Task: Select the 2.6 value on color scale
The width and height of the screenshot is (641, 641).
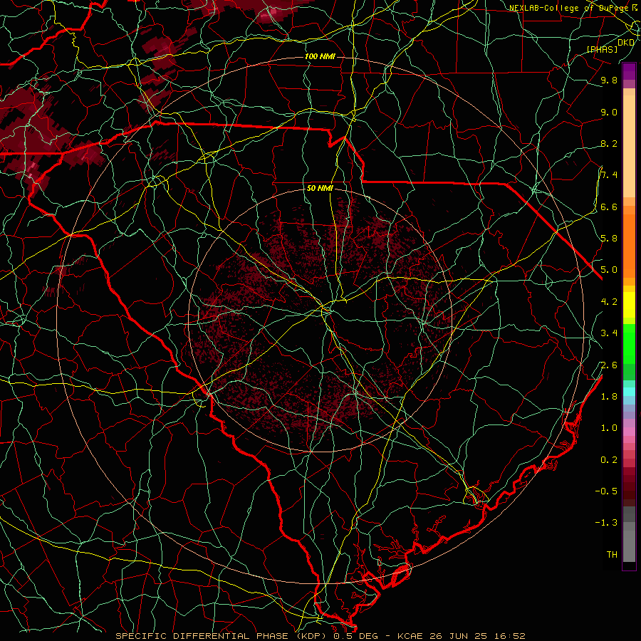Action: click(x=609, y=365)
